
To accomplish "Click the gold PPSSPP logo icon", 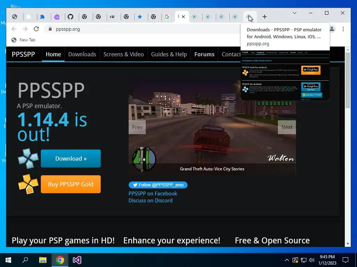I will pos(28,184).
